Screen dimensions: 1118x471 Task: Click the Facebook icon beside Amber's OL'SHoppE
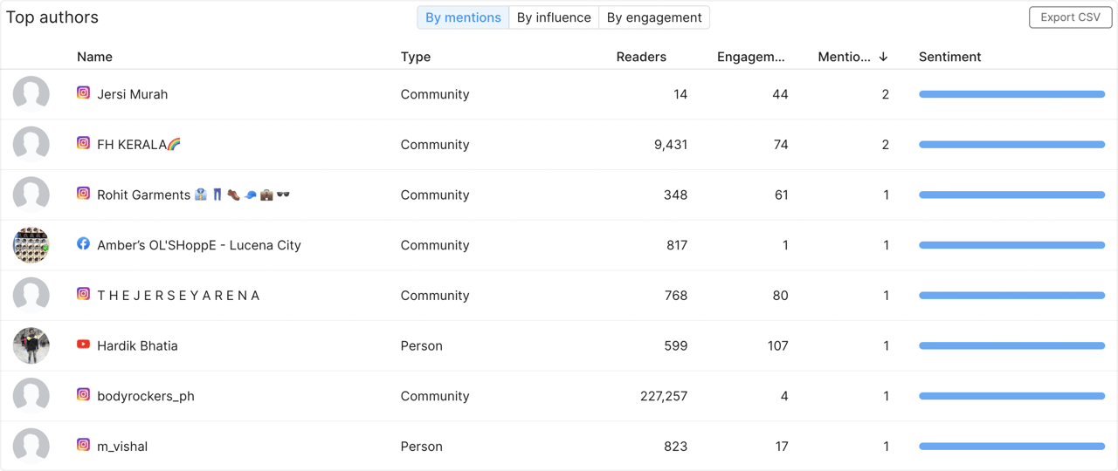point(83,244)
